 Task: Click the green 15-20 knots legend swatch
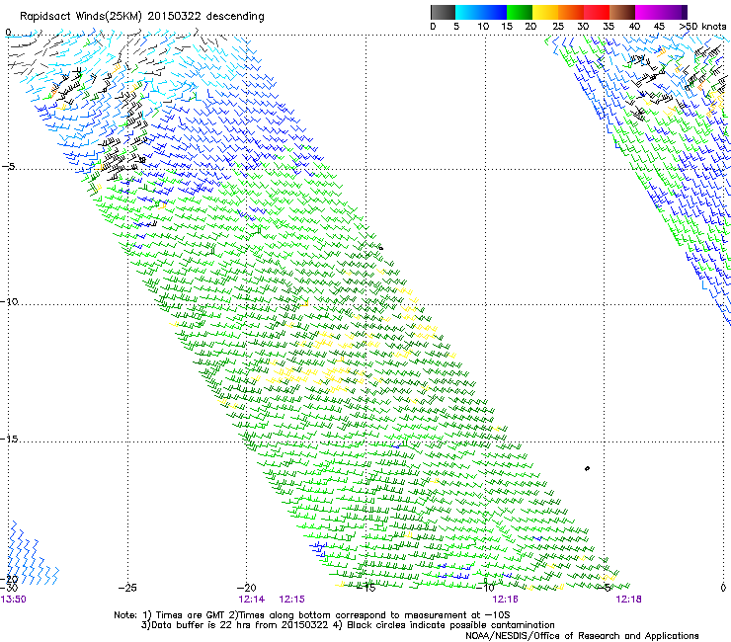pos(520,12)
